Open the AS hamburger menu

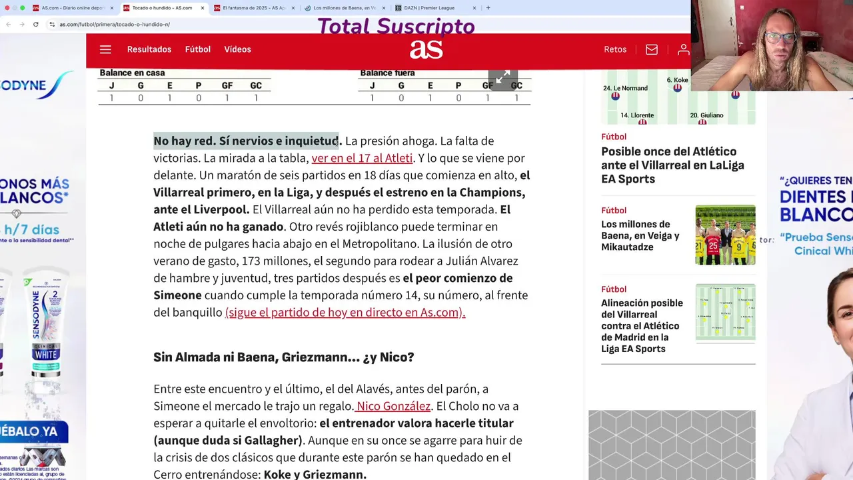(105, 49)
